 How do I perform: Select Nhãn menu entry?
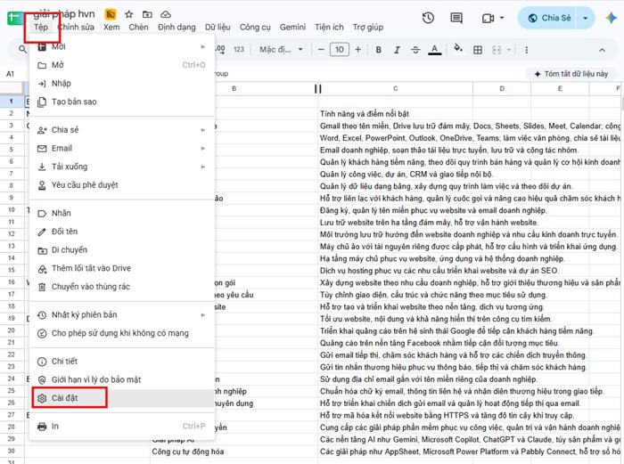[x=122, y=213]
